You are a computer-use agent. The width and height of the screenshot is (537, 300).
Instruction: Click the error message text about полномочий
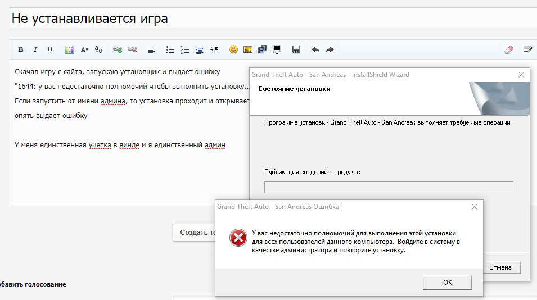(355, 242)
